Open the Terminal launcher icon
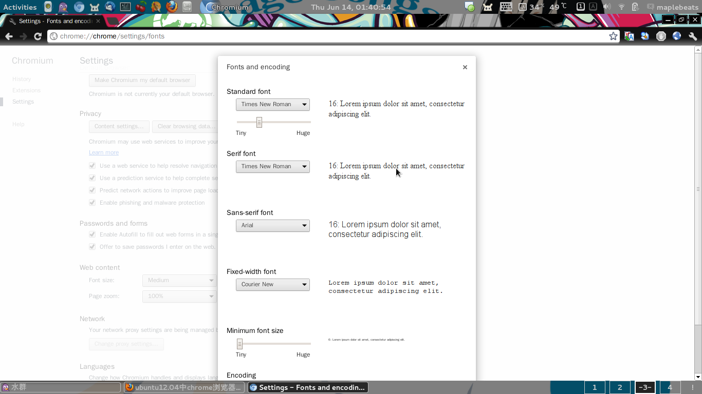 click(x=125, y=7)
